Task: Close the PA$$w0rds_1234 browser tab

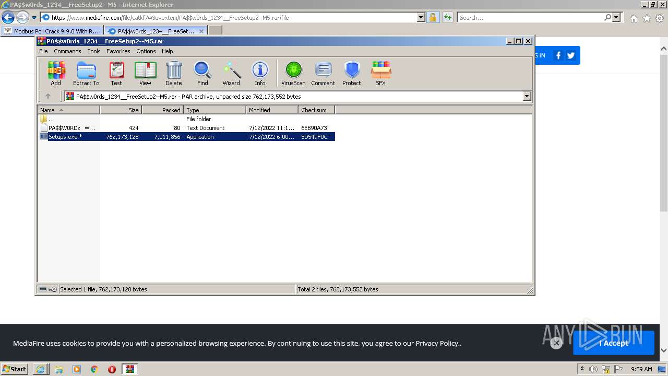Action: (x=201, y=31)
